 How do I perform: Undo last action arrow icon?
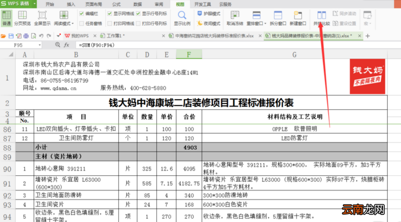pyautogui.click(x=41, y=36)
